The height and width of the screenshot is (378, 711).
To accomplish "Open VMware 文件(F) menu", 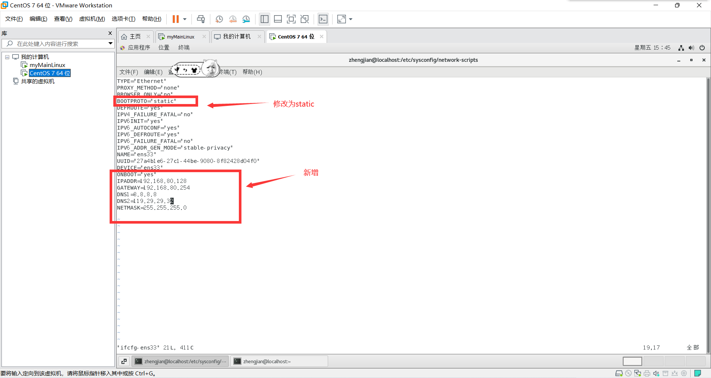I will point(14,19).
